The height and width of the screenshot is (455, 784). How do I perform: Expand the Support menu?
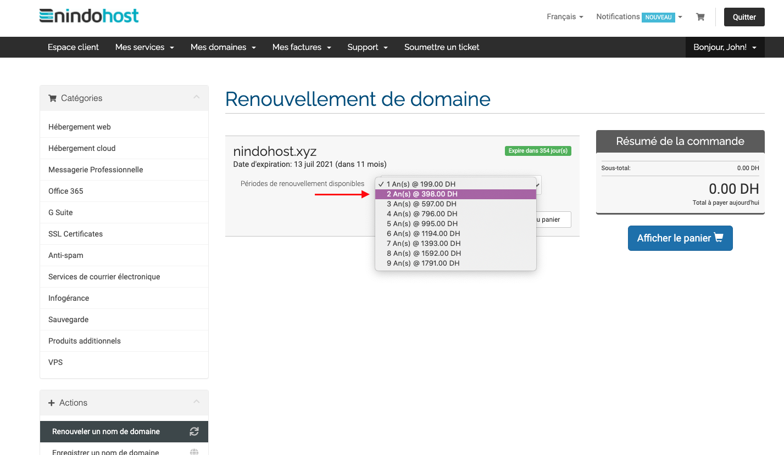[368, 47]
